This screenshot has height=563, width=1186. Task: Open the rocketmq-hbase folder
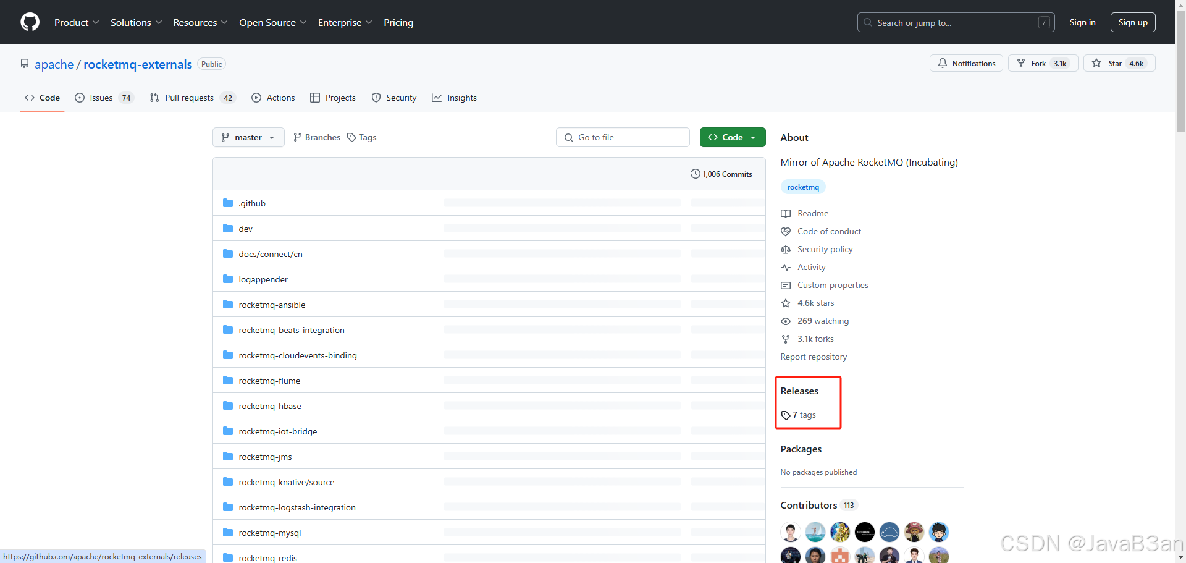(270, 406)
